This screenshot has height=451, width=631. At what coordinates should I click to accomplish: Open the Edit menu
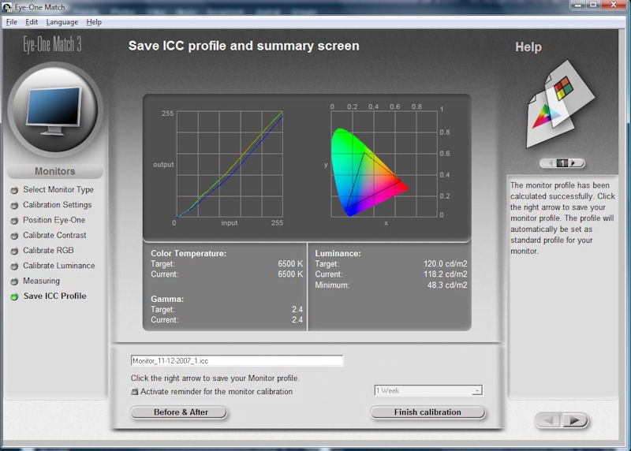(x=32, y=22)
